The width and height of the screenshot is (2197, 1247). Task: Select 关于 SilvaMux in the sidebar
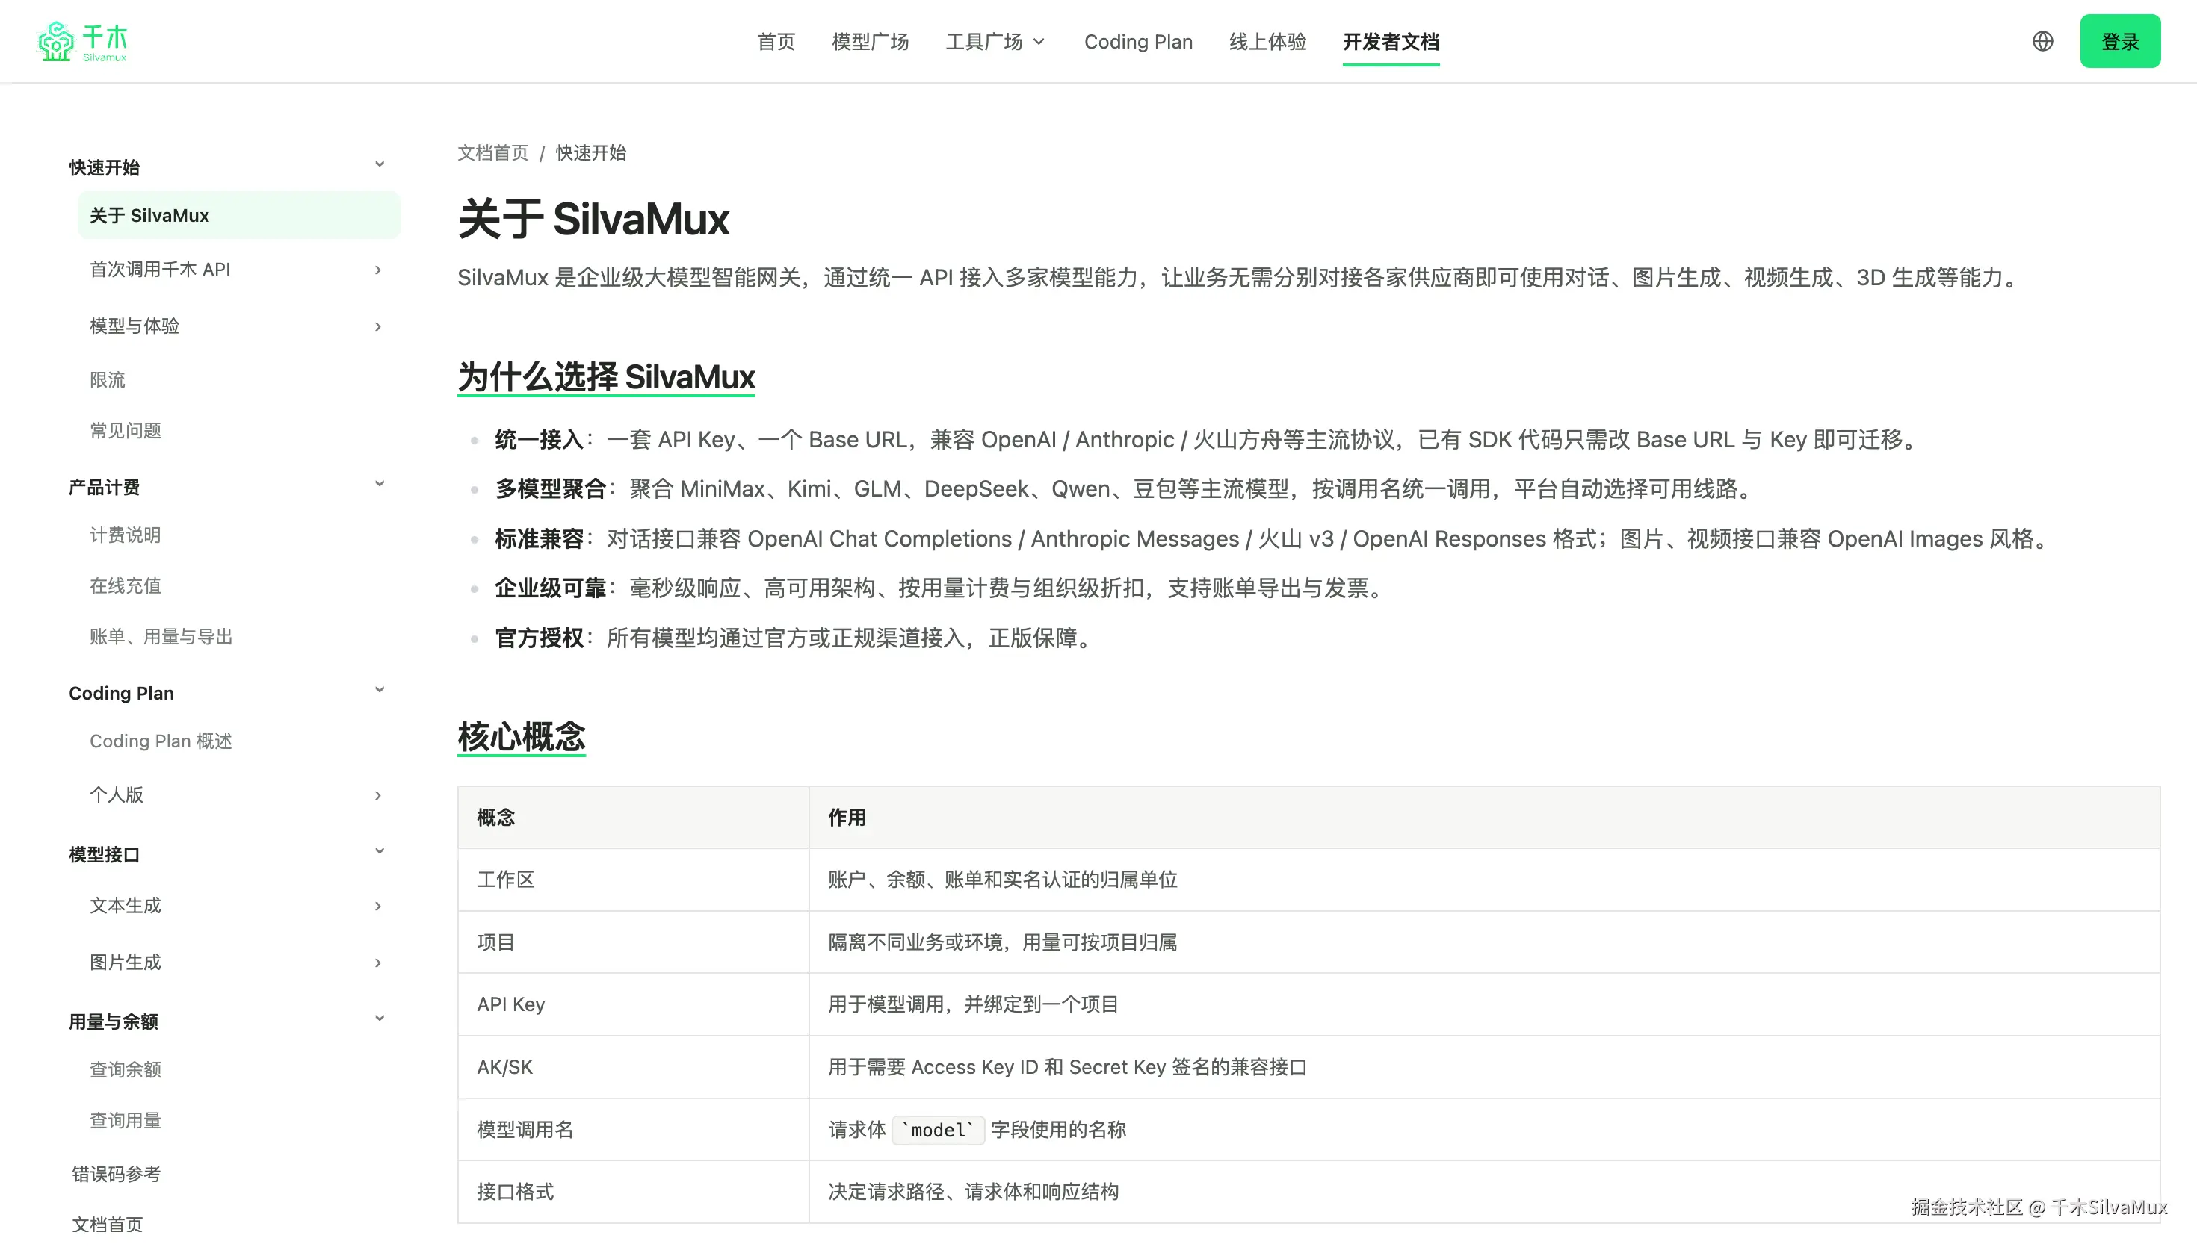point(238,215)
